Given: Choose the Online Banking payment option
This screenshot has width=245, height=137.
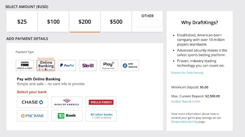Looking at the screenshot, I should (46, 65).
